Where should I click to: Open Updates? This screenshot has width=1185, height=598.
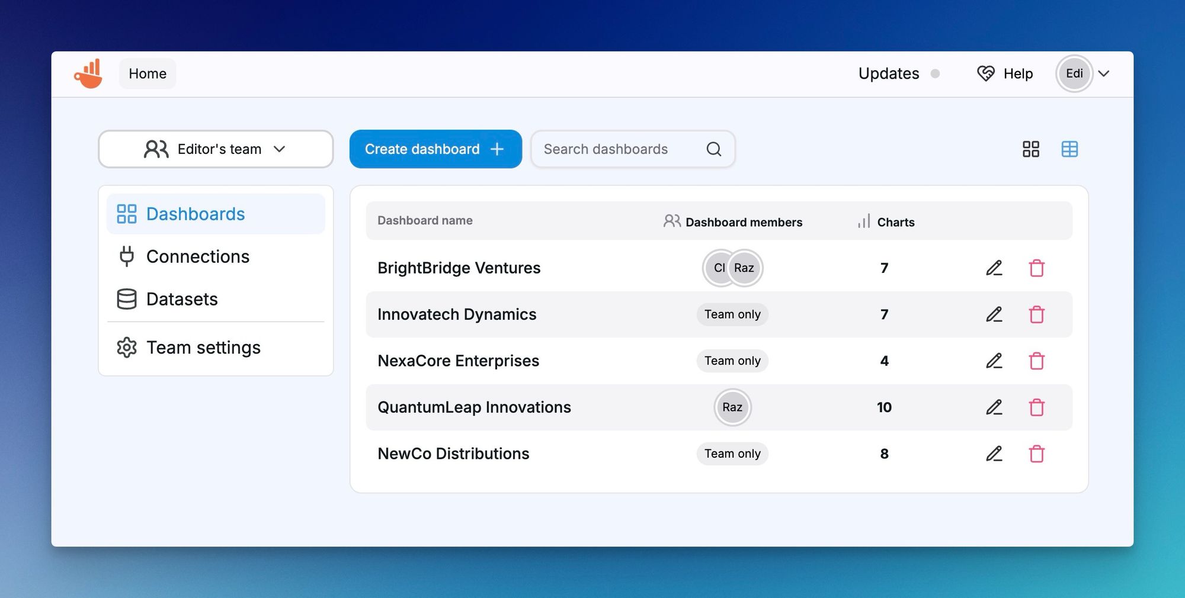(x=888, y=73)
